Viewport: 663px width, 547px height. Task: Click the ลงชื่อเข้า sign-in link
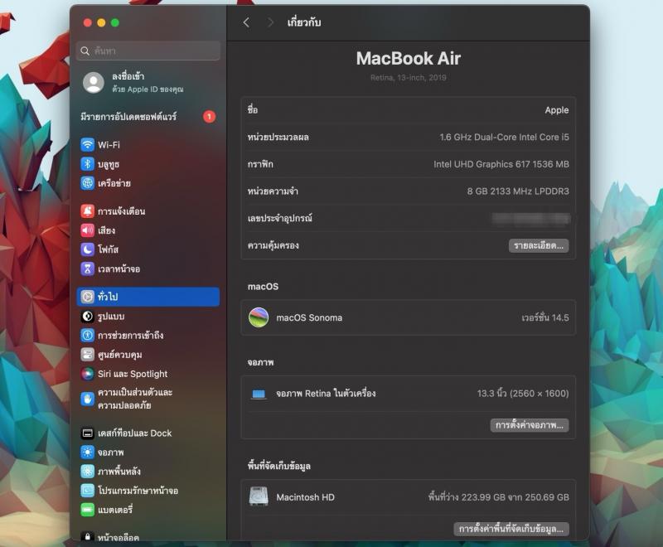pos(128,76)
